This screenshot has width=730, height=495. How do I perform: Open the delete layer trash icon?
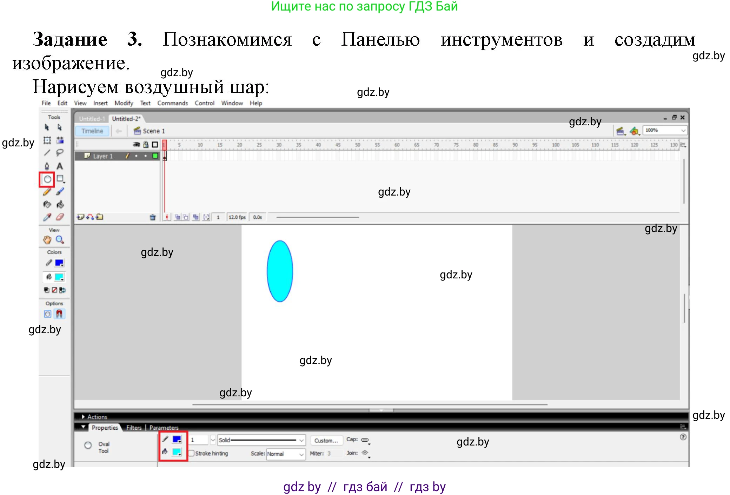(153, 217)
